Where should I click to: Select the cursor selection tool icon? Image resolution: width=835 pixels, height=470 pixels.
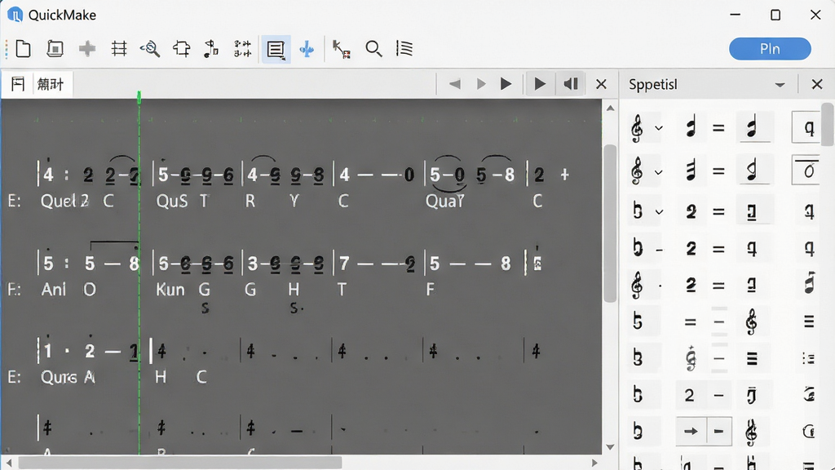point(341,49)
